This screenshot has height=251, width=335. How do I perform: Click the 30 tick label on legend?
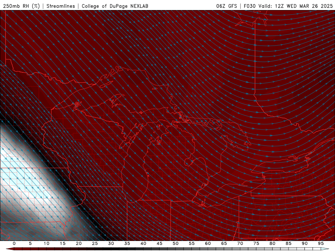(x=111, y=243)
